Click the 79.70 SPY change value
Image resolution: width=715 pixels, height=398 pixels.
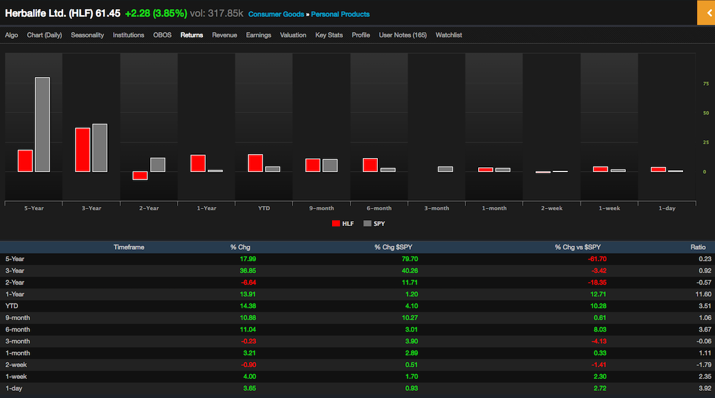pos(410,259)
